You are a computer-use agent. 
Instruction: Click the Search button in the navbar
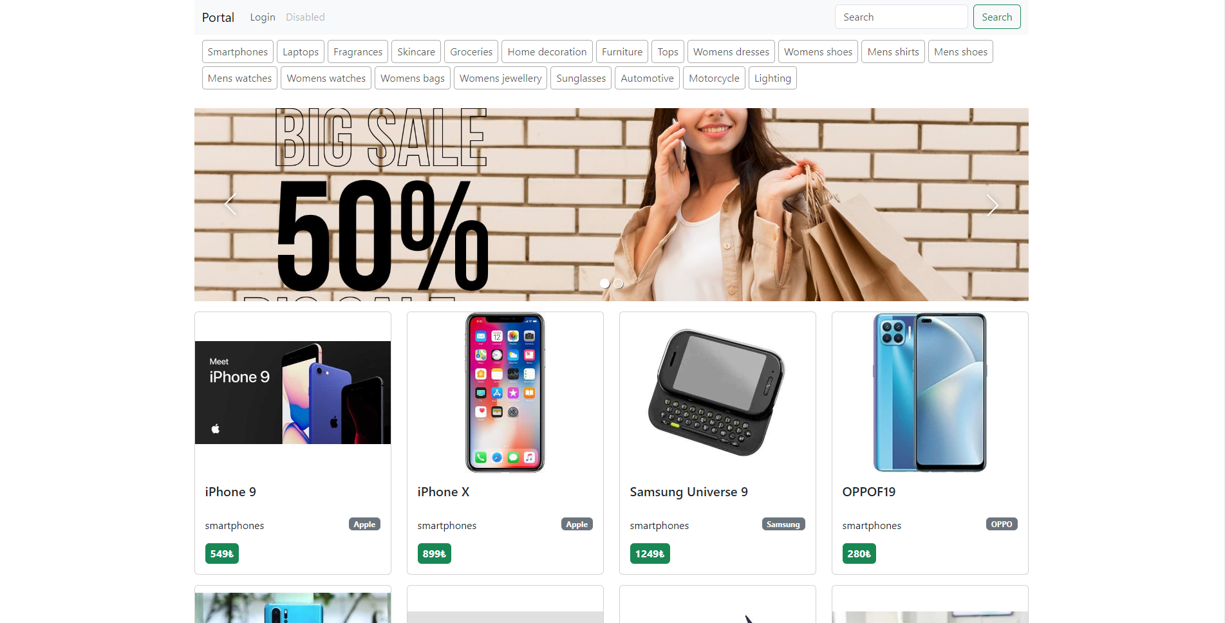996,17
